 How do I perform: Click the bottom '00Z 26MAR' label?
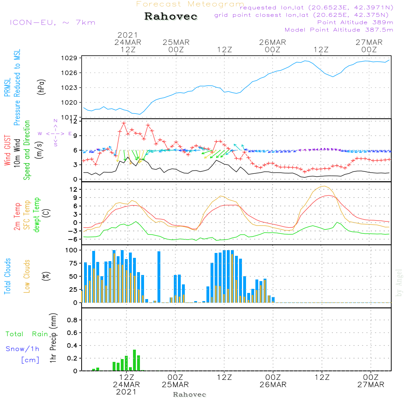(273, 381)
